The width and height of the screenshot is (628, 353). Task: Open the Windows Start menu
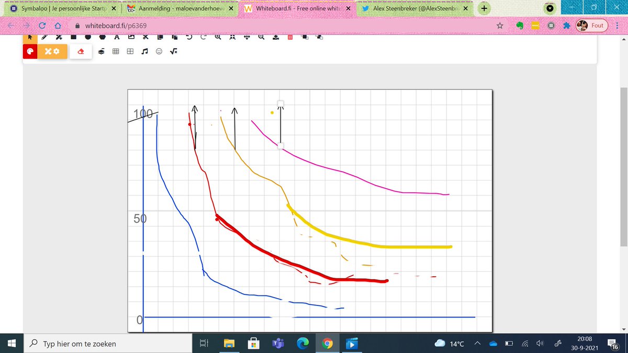pos(12,344)
